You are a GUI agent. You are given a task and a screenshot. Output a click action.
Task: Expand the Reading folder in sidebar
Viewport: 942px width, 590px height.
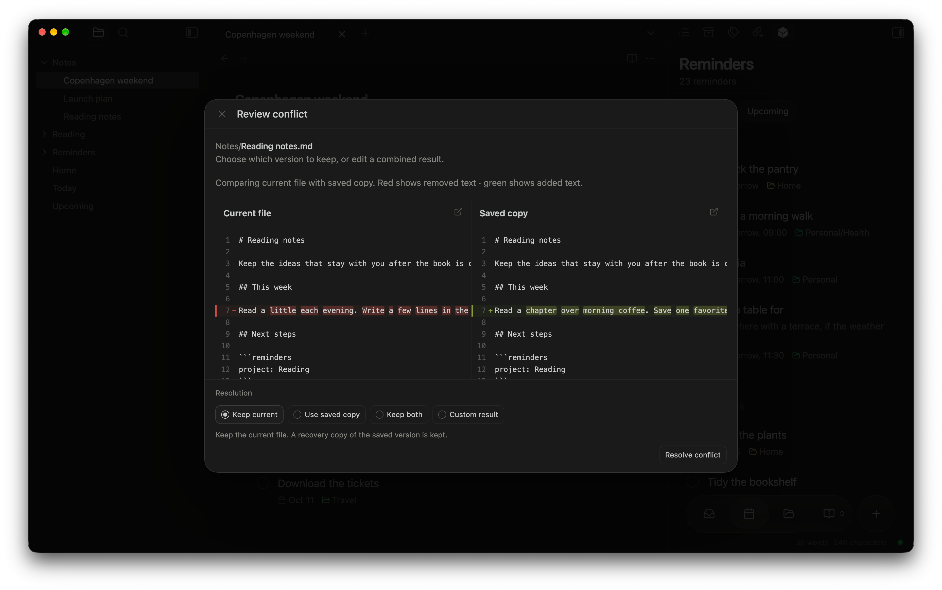coord(44,134)
